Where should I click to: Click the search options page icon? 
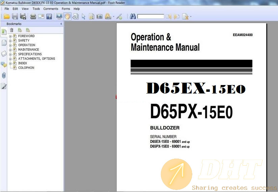(x=185, y=17)
